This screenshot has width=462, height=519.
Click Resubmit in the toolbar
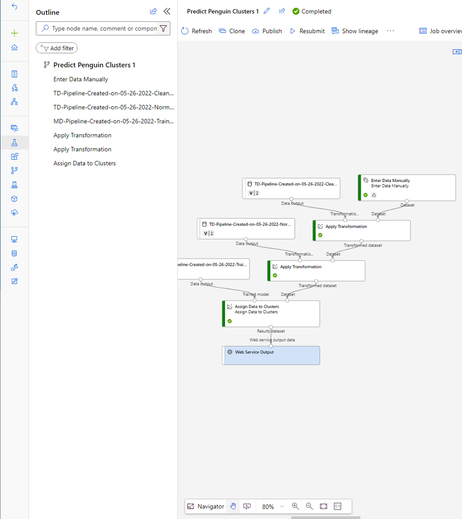(x=307, y=31)
